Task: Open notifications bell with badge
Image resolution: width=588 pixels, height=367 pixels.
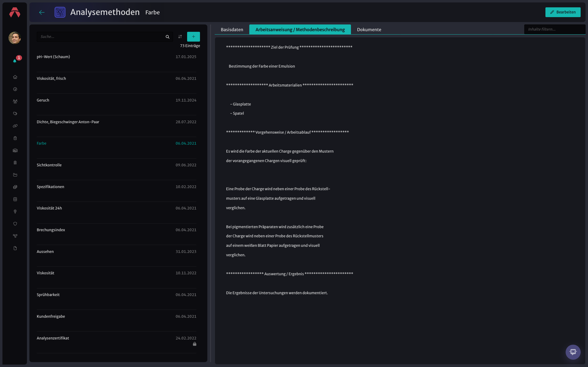Action: (x=15, y=61)
